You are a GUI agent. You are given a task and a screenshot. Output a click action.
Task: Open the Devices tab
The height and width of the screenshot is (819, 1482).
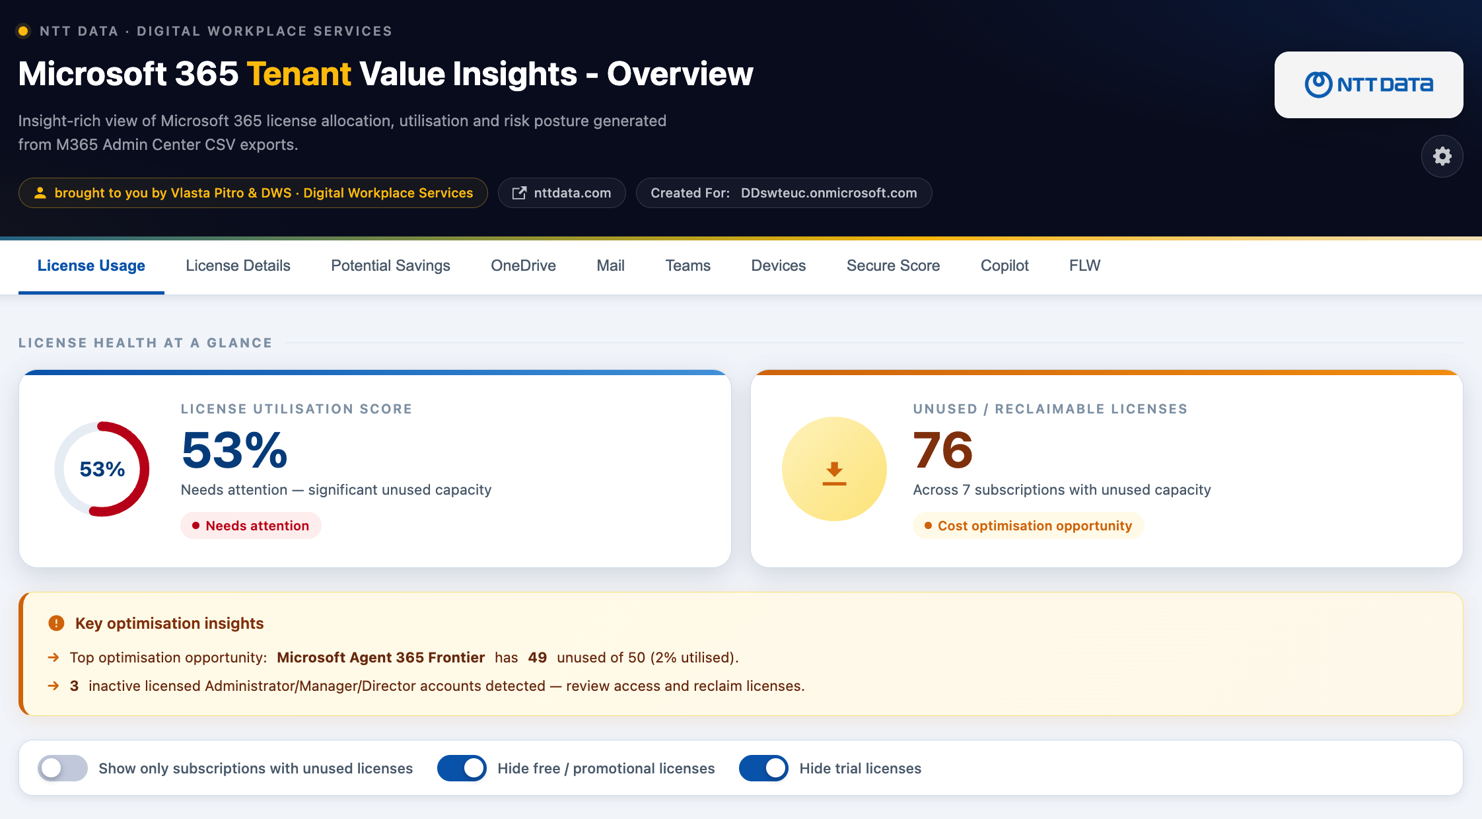778,266
